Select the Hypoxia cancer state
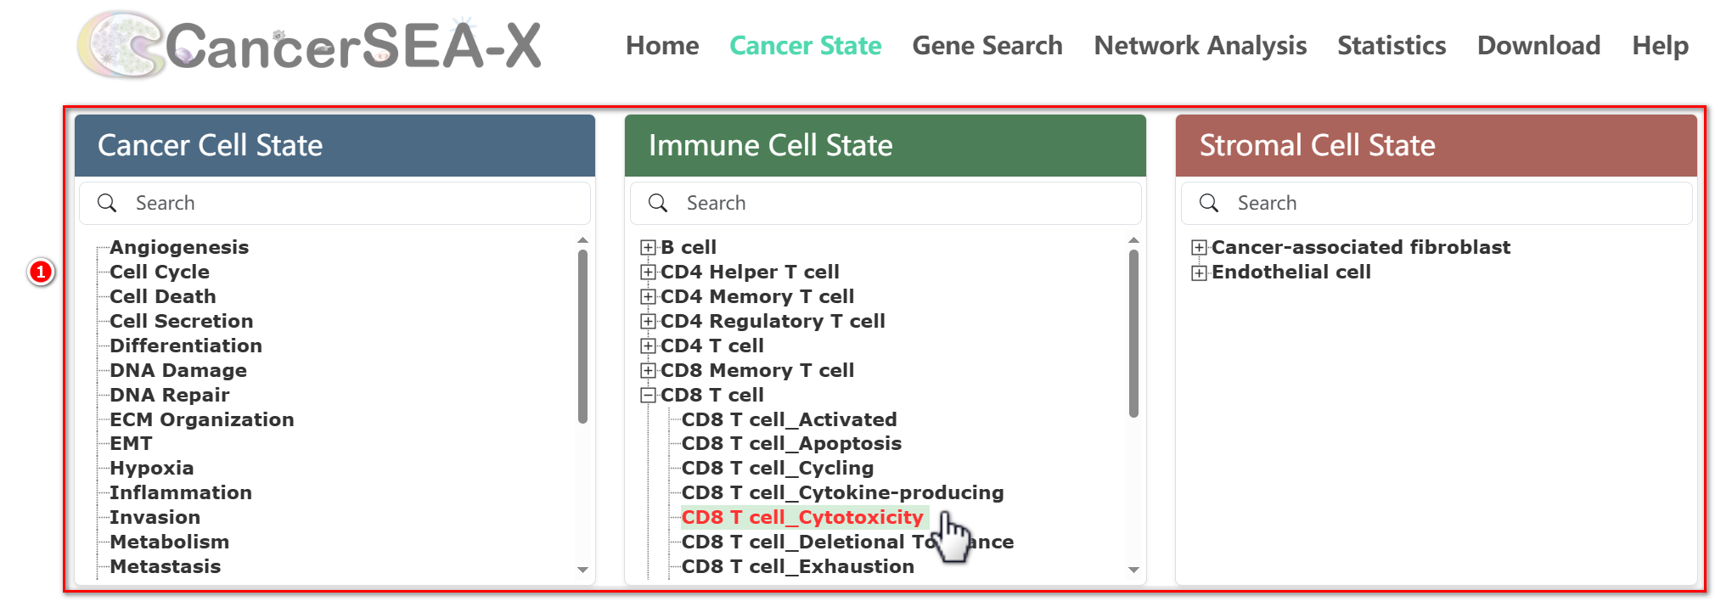This screenshot has height=607, width=1732. (x=151, y=469)
